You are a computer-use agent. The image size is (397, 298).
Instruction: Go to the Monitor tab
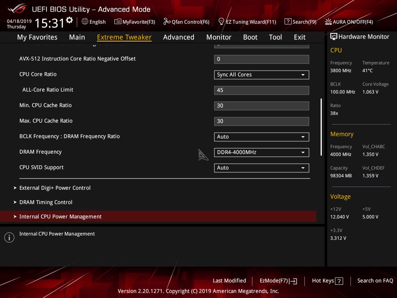(x=219, y=37)
